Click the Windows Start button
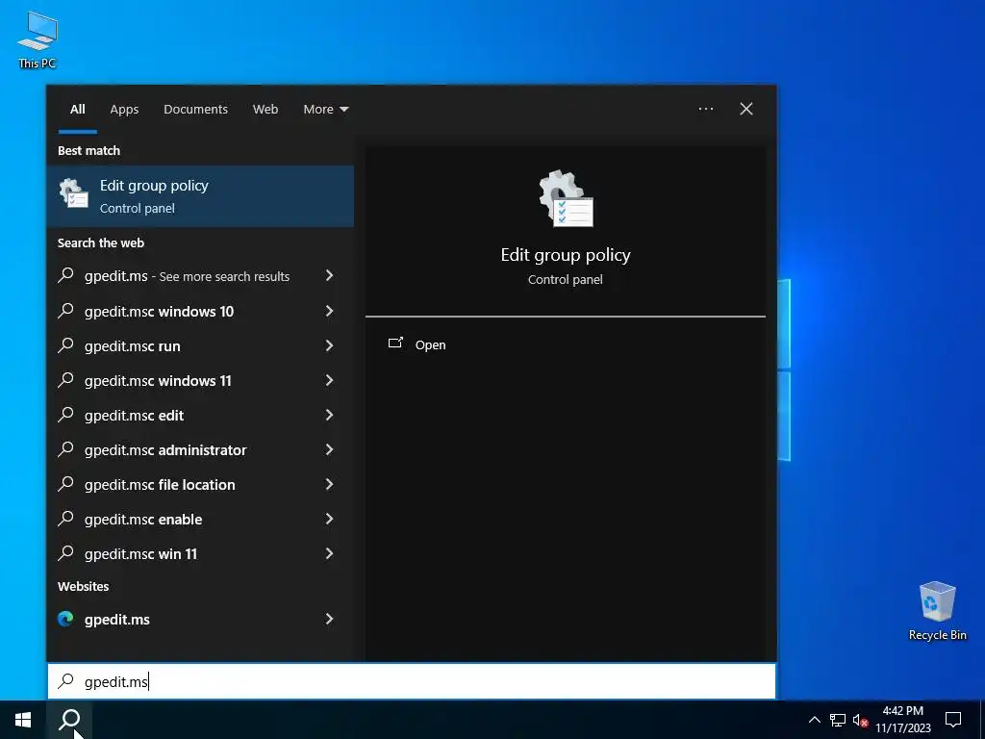985x739 pixels. [x=23, y=720]
